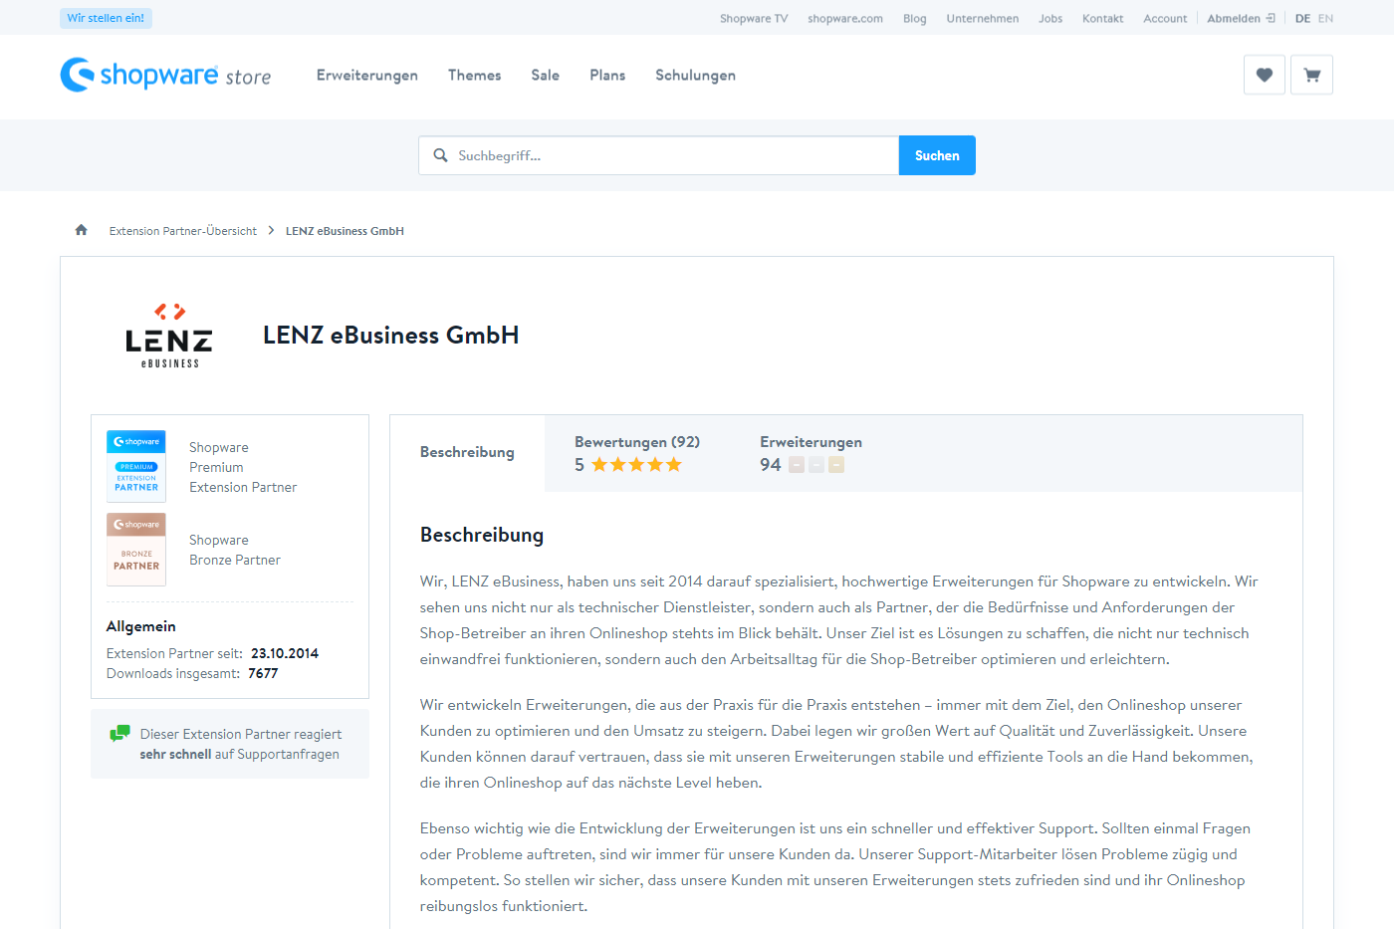The height and width of the screenshot is (929, 1394).
Task: Open the Schulungen navigation menu
Action: (695, 76)
